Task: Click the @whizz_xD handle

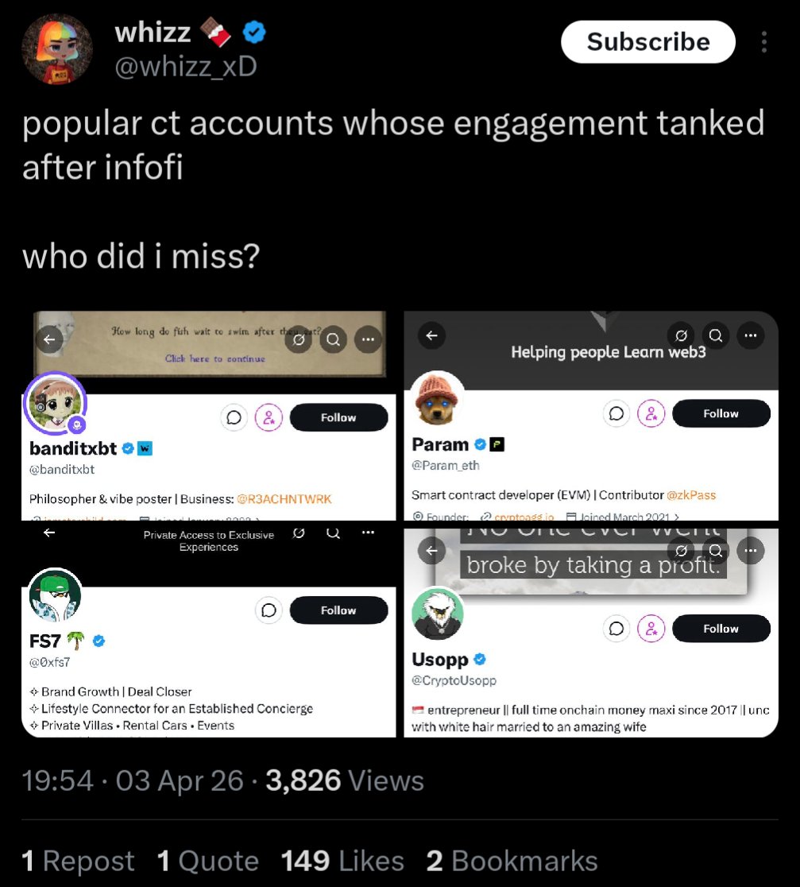Action: (x=186, y=67)
